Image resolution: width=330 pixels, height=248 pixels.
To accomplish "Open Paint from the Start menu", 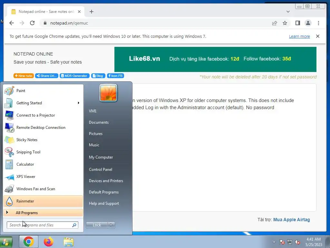I will [43, 91].
